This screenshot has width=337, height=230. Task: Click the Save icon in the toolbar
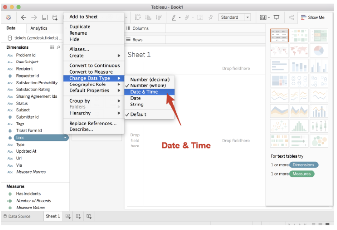tap(45, 17)
